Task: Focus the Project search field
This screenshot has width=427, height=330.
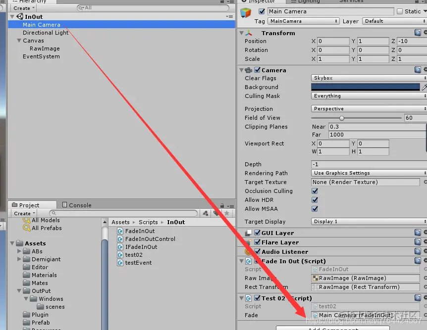Action: point(123,213)
